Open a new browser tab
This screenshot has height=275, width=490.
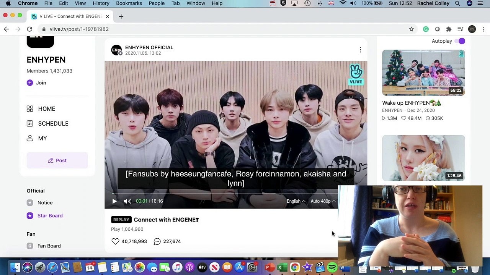click(121, 16)
